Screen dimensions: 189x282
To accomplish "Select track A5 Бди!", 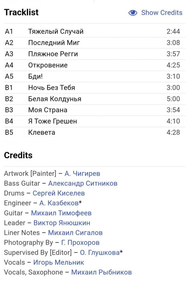I will pyautogui.click(x=94, y=77).
